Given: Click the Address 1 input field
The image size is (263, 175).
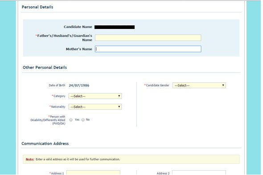Looking at the screenshot, I should (x=93, y=173).
